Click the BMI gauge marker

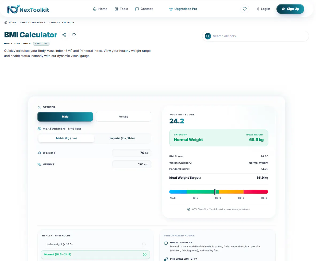tap(215, 192)
